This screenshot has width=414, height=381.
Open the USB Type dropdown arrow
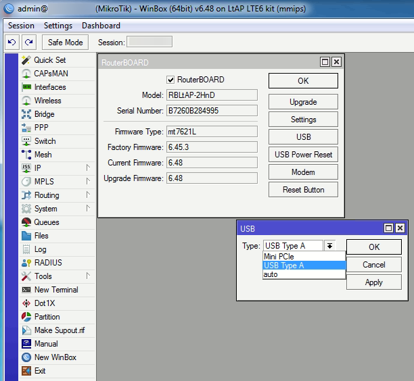[x=329, y=246]
